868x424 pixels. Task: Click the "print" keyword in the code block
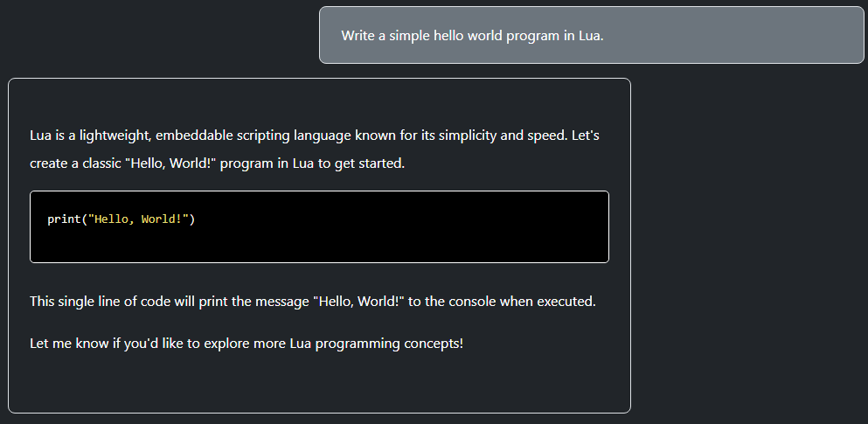64,219
